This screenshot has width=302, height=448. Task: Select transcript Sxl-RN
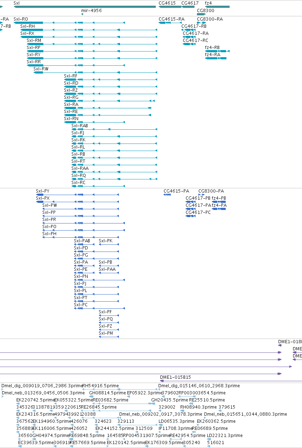coord(71,119)
